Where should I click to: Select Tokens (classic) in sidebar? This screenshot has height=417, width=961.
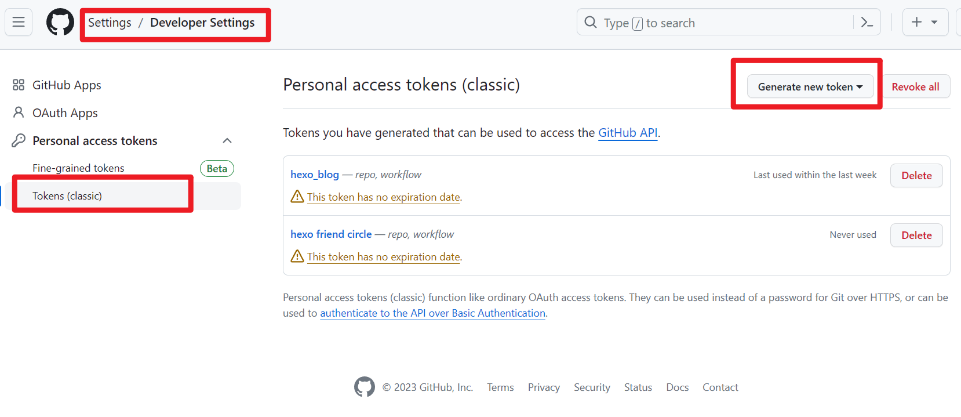point(67,195)
